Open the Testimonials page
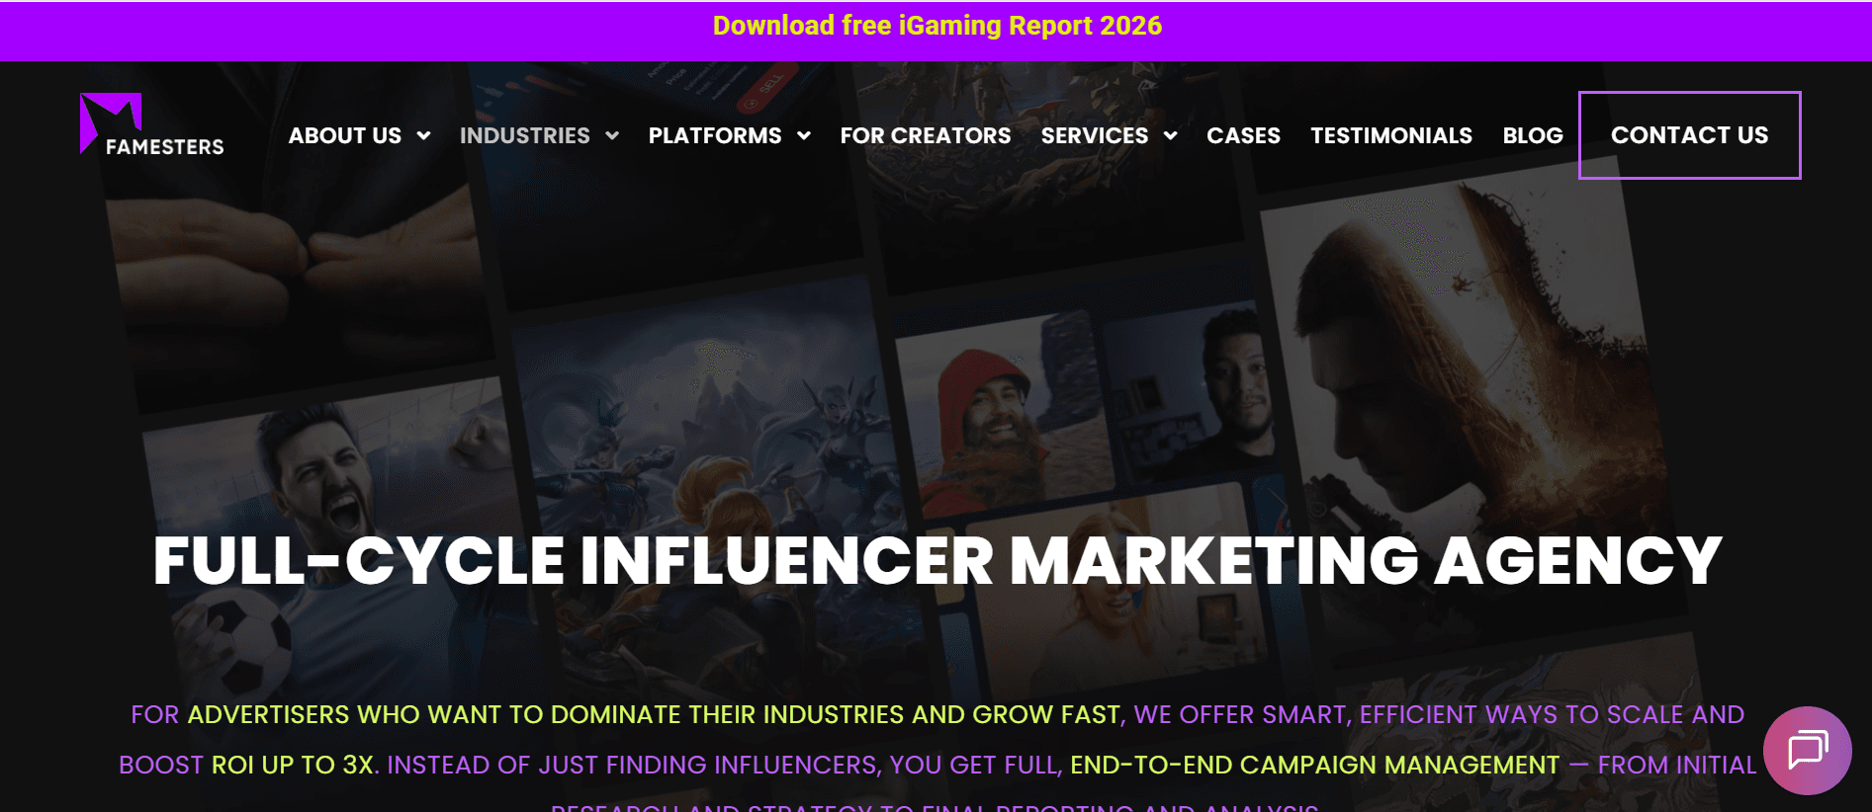Viewport: 1872px width, 812px height. 1391,135
